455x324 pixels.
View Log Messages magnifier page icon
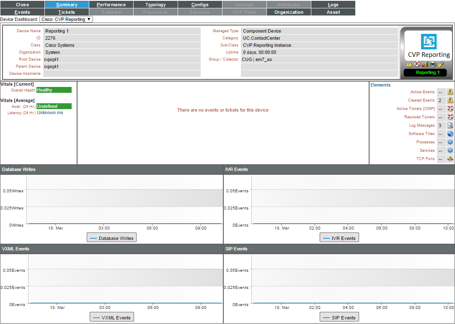450,125
